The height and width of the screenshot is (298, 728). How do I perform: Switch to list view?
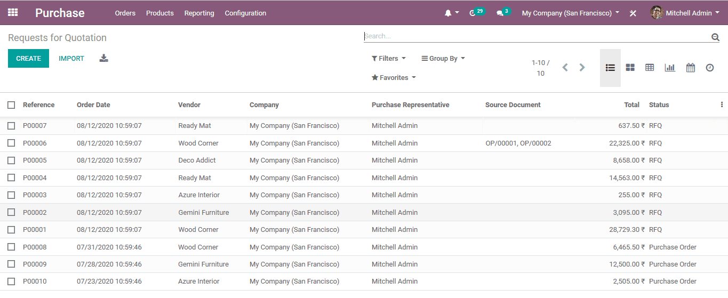click(x=610, y=68)
